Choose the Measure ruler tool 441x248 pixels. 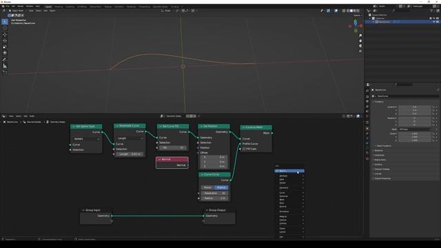[5, 66]
